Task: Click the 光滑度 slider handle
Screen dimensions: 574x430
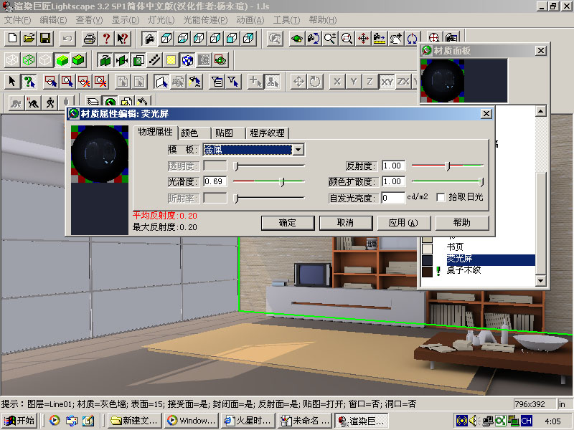Action: click(282, 182)
